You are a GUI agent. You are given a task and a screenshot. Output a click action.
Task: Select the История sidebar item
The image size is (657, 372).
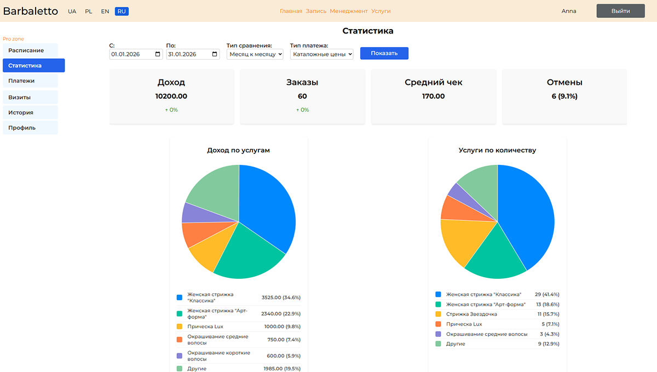tap(30, 112)
